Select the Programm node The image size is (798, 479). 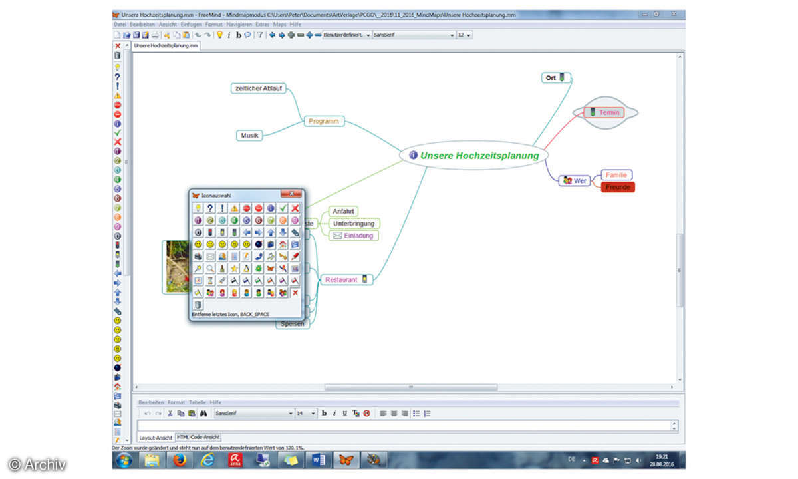coord(324,121)
